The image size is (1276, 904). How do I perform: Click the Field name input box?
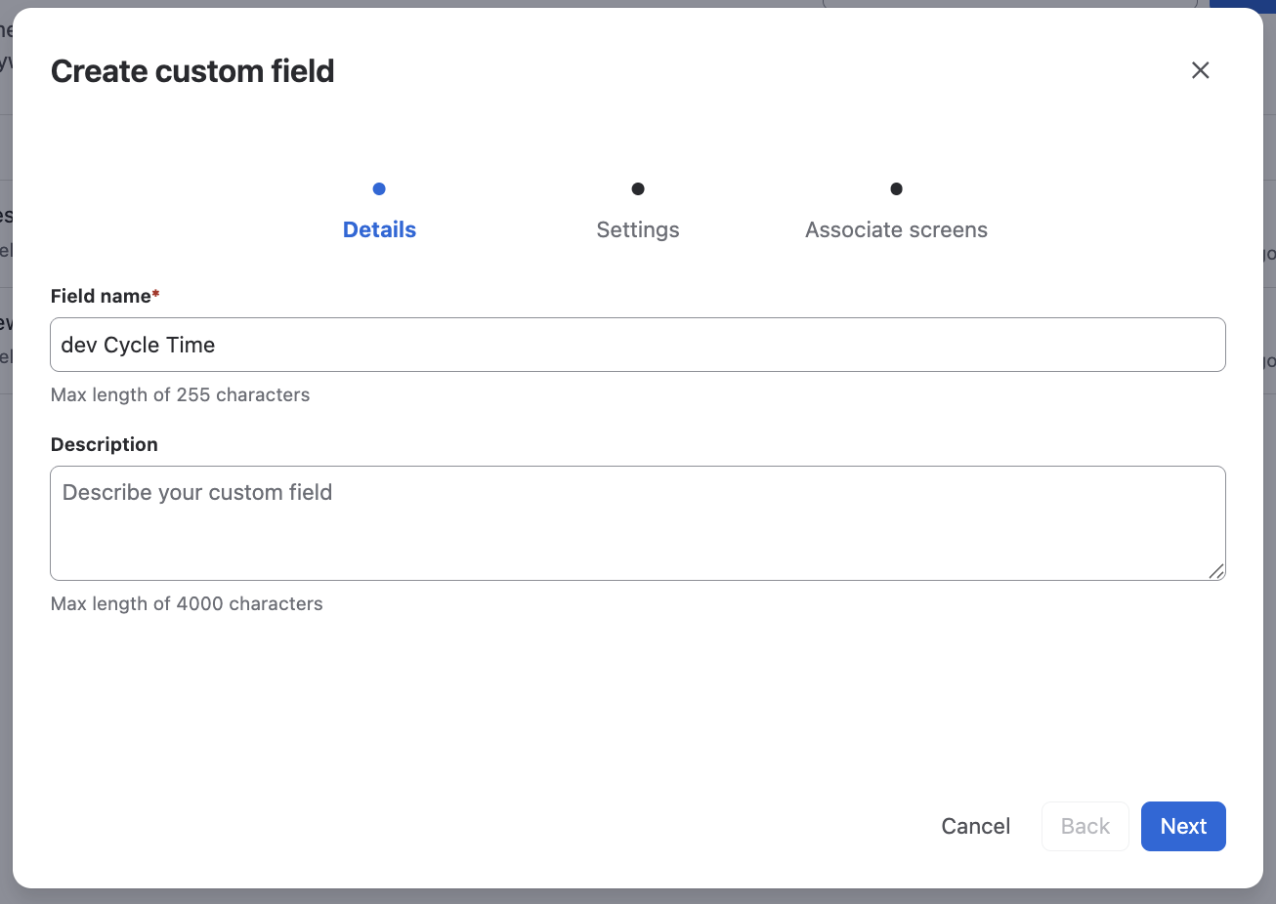[638, 345]
